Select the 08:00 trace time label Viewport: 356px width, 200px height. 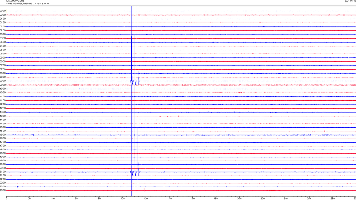(3, 73)
